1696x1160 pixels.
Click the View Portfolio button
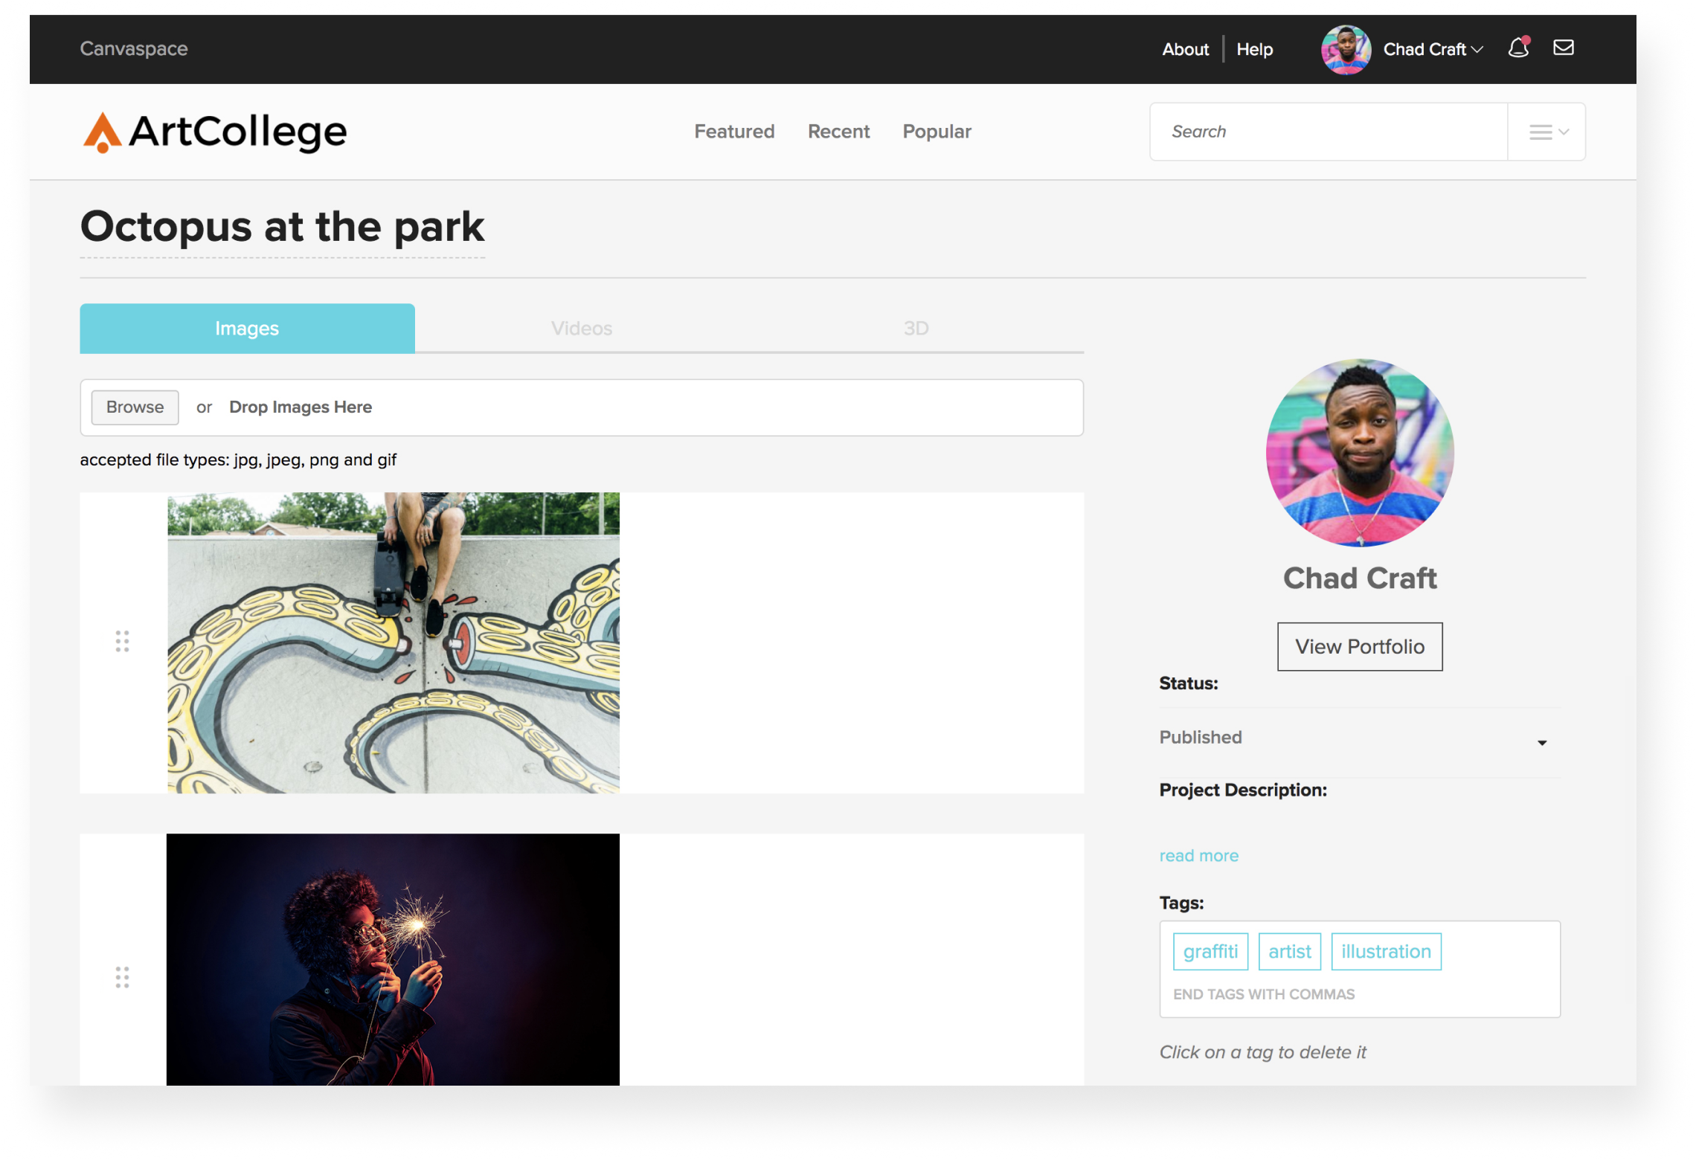pyautogui.click(x=1360, y=647)
